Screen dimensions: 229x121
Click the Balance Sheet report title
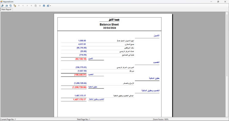pos(109,25)
